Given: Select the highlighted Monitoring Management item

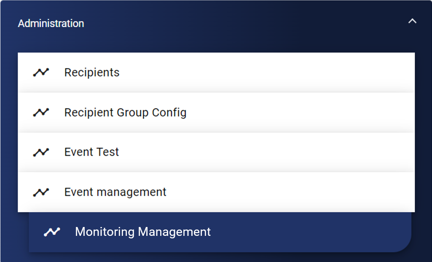Looking at the screenshot, I should pos(219,232).
